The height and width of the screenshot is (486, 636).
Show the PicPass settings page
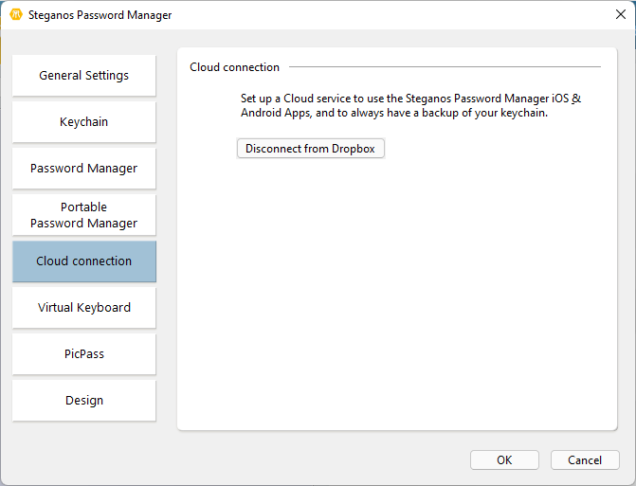[84, 354]
